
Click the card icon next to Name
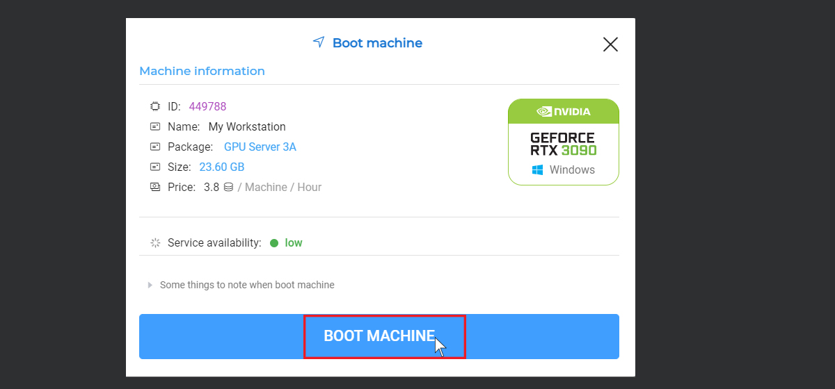pos(155,126)
